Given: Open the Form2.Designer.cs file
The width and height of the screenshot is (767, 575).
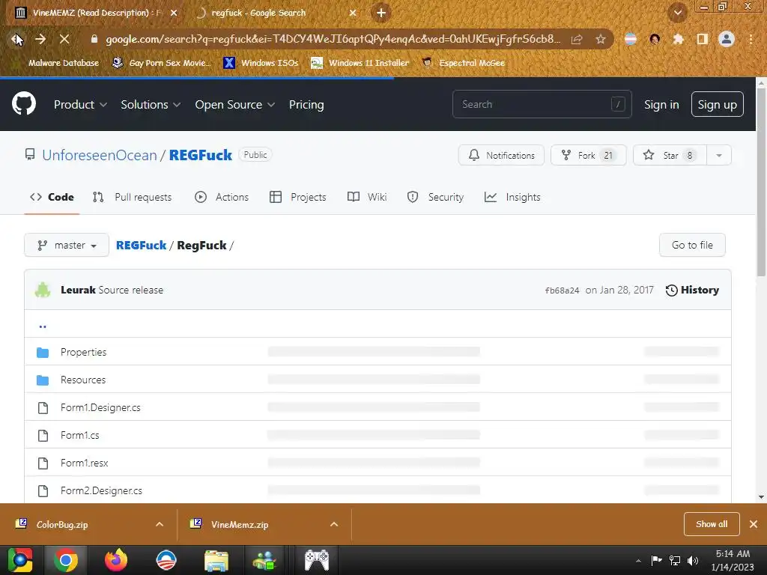Looking at the screenshot, I should pyautogui.click(x=101, y=490).
